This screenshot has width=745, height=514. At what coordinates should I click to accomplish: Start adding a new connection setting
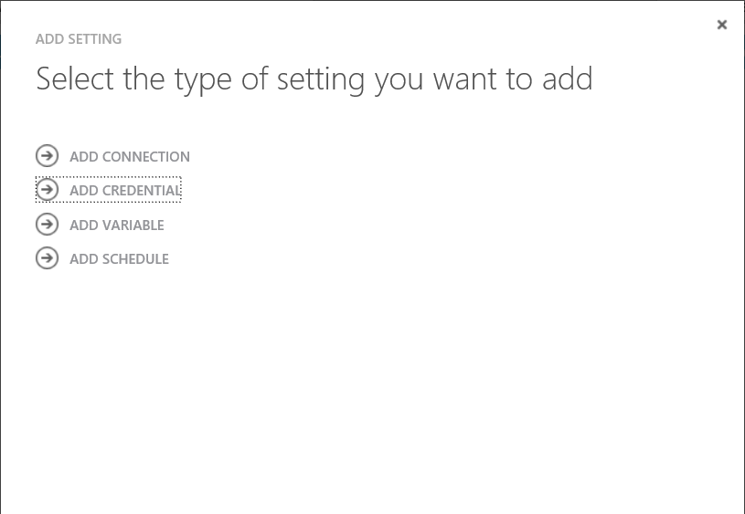112,156
